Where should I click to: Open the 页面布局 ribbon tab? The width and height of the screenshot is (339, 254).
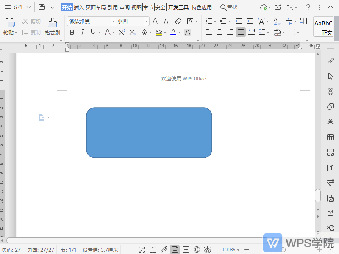[x=95, y=7]
